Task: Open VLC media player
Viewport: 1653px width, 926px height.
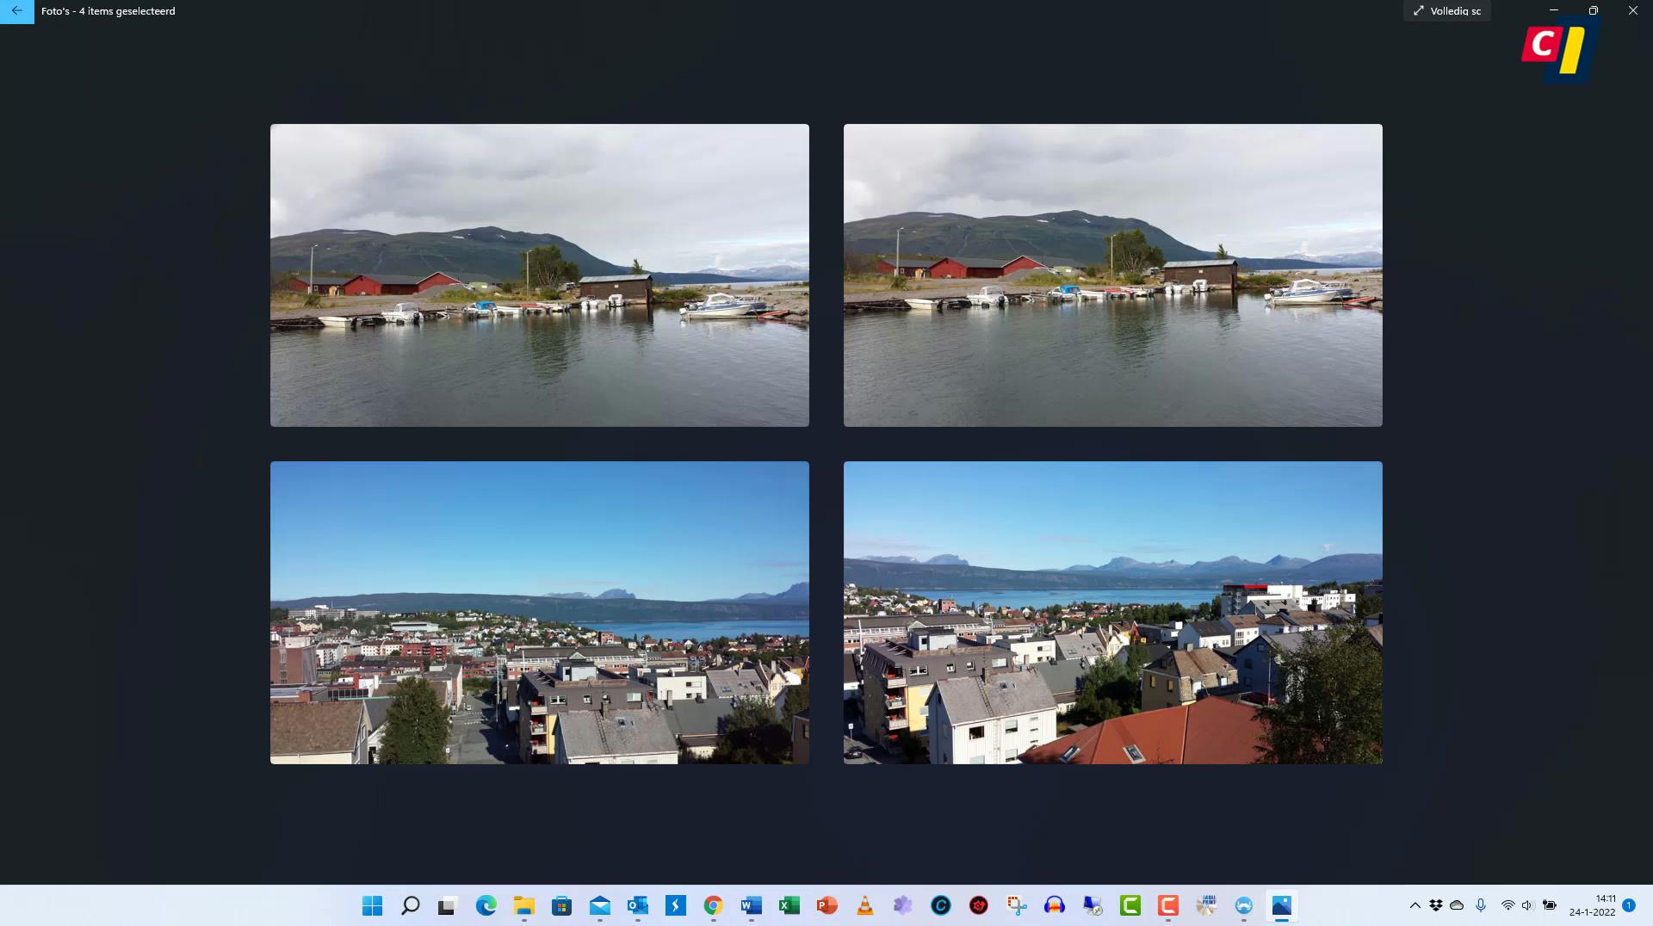Action: [x=864, y=905]
